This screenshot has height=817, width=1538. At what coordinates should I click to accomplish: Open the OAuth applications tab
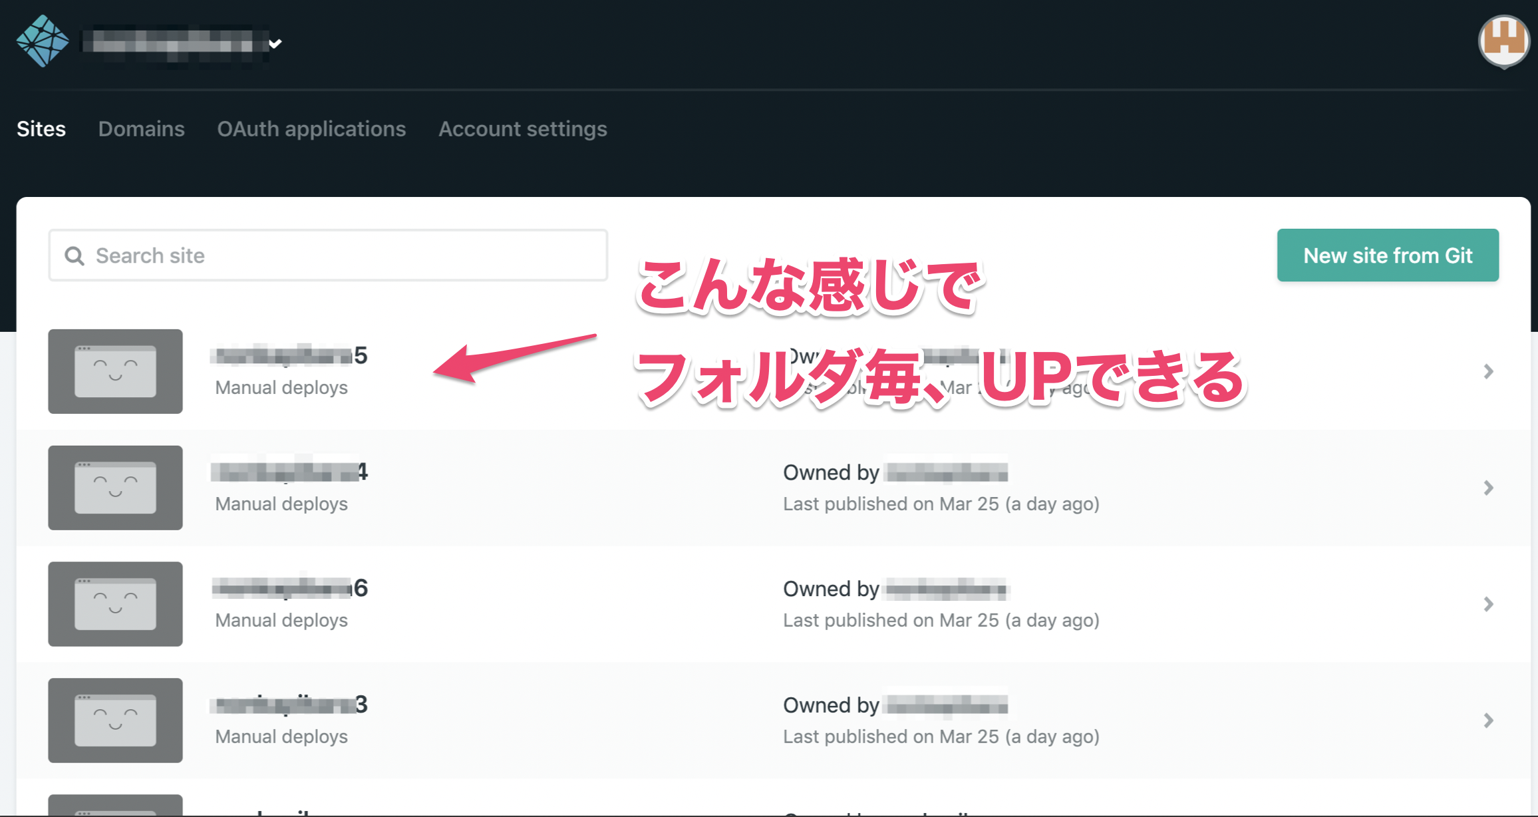pyautogui.click(x=312, y=129)
